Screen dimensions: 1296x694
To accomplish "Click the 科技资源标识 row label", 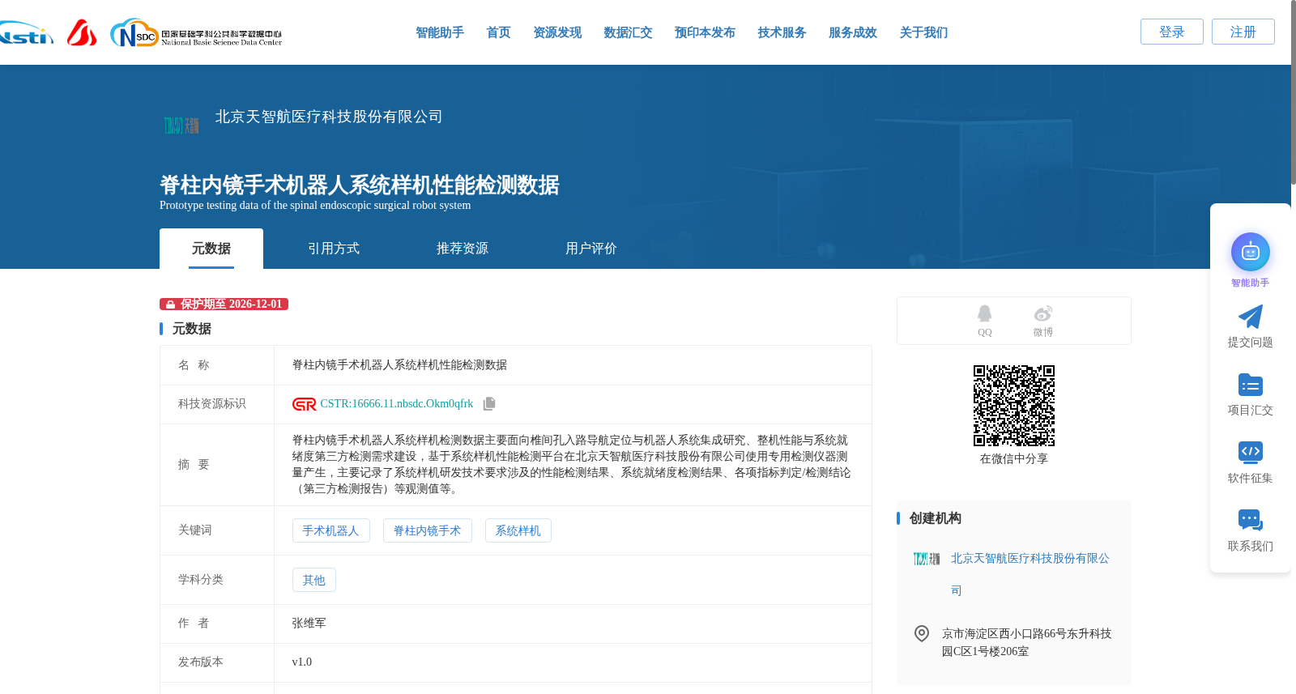I will point(212,403).
